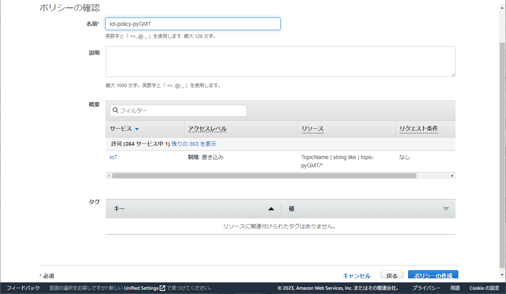Click the table scrollbar right arrow
506x294 pixels.
[x=452, y=176]
